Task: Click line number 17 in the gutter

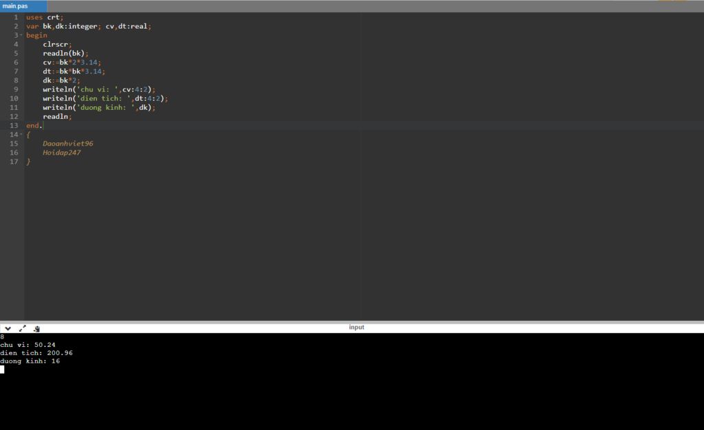Action: (x=14, y=161)
